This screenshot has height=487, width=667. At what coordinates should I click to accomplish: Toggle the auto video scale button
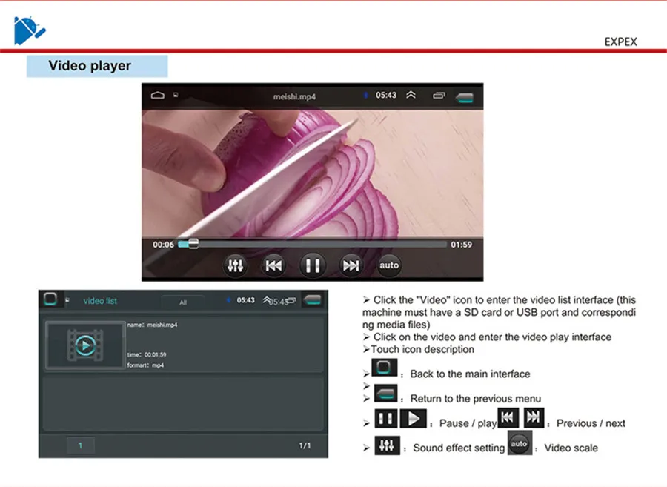click(389, 265)
